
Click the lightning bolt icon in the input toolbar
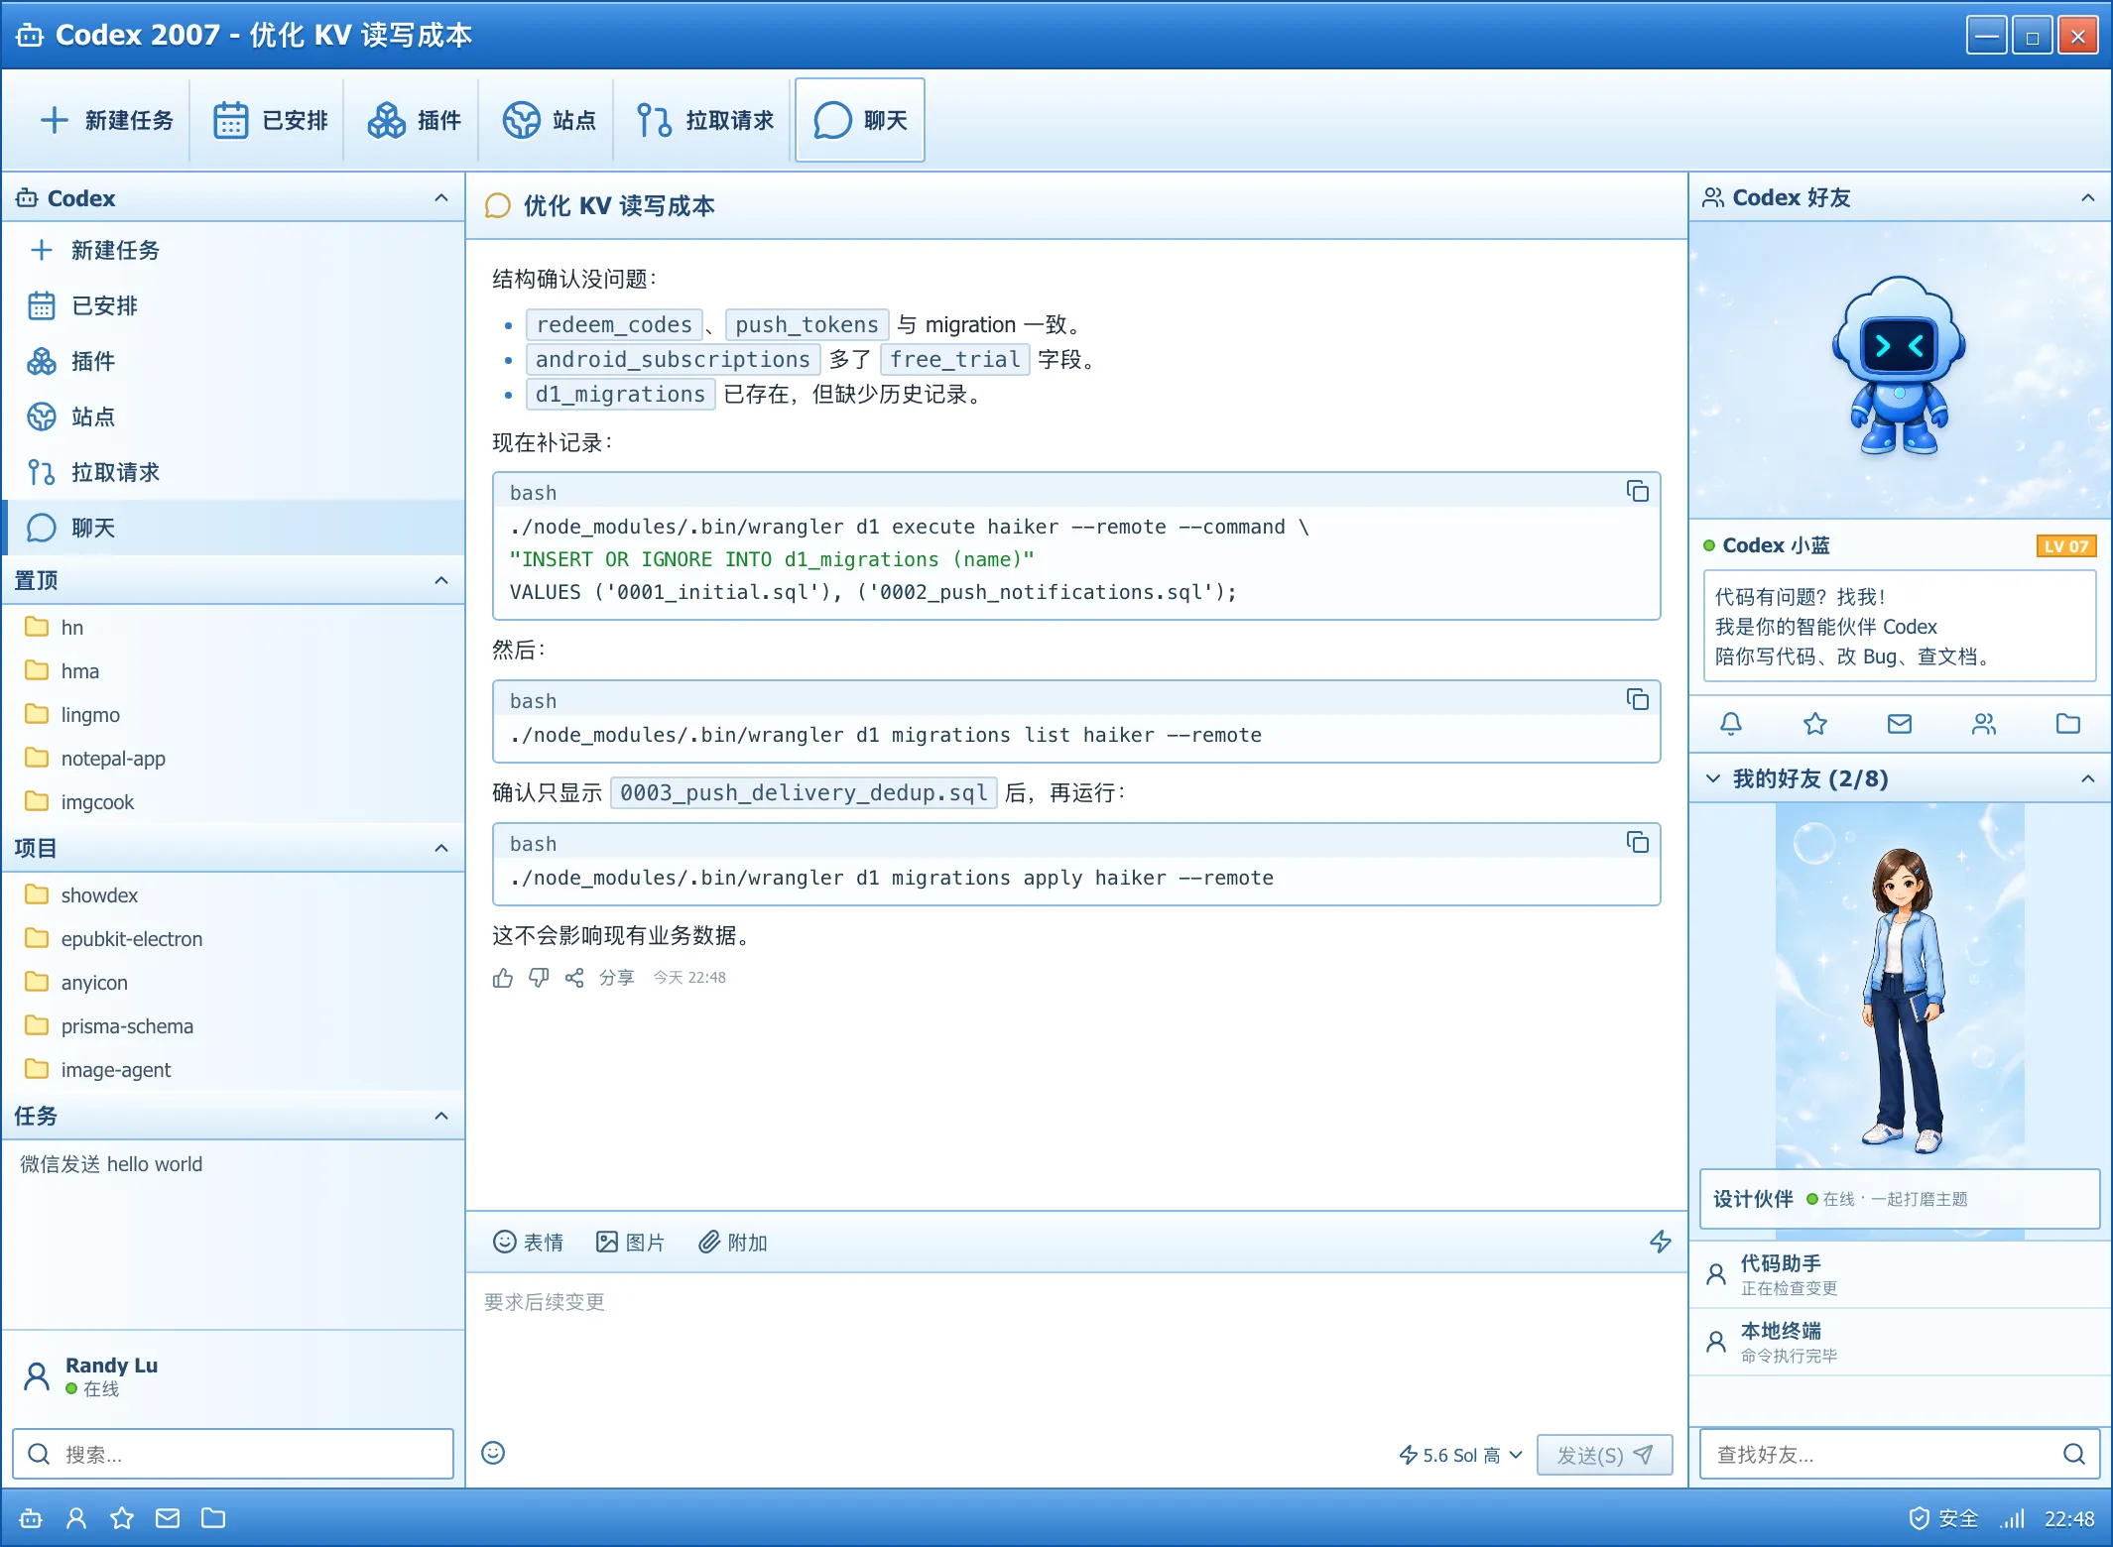(x=1660, y=1242)
